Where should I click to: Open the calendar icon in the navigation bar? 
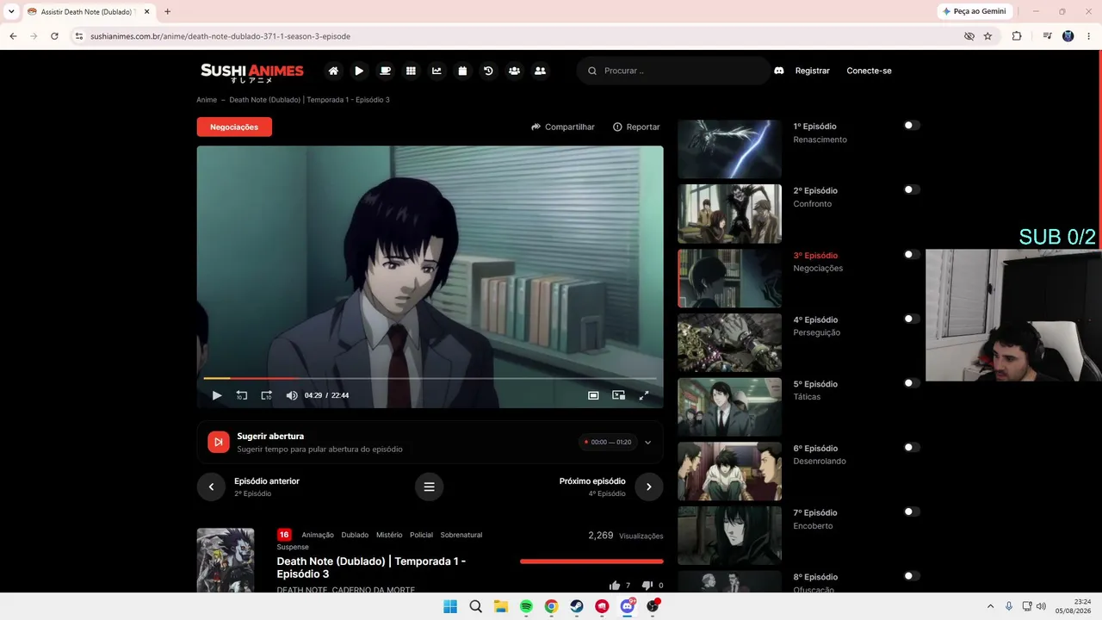click(x=462, y=71)
